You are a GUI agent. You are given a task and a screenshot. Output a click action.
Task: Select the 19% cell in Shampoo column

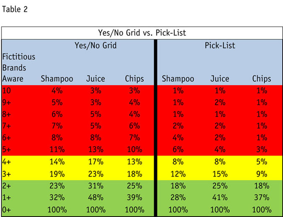(x=57, y=173)
